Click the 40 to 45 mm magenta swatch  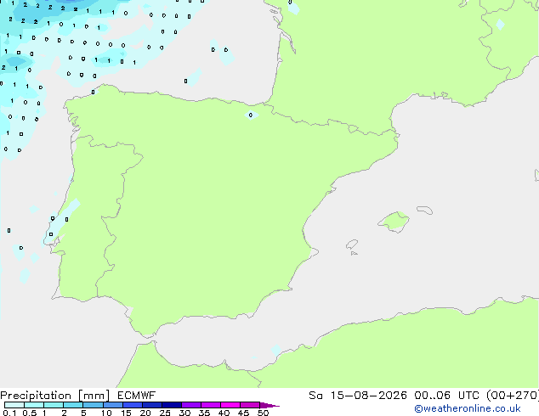230,405
